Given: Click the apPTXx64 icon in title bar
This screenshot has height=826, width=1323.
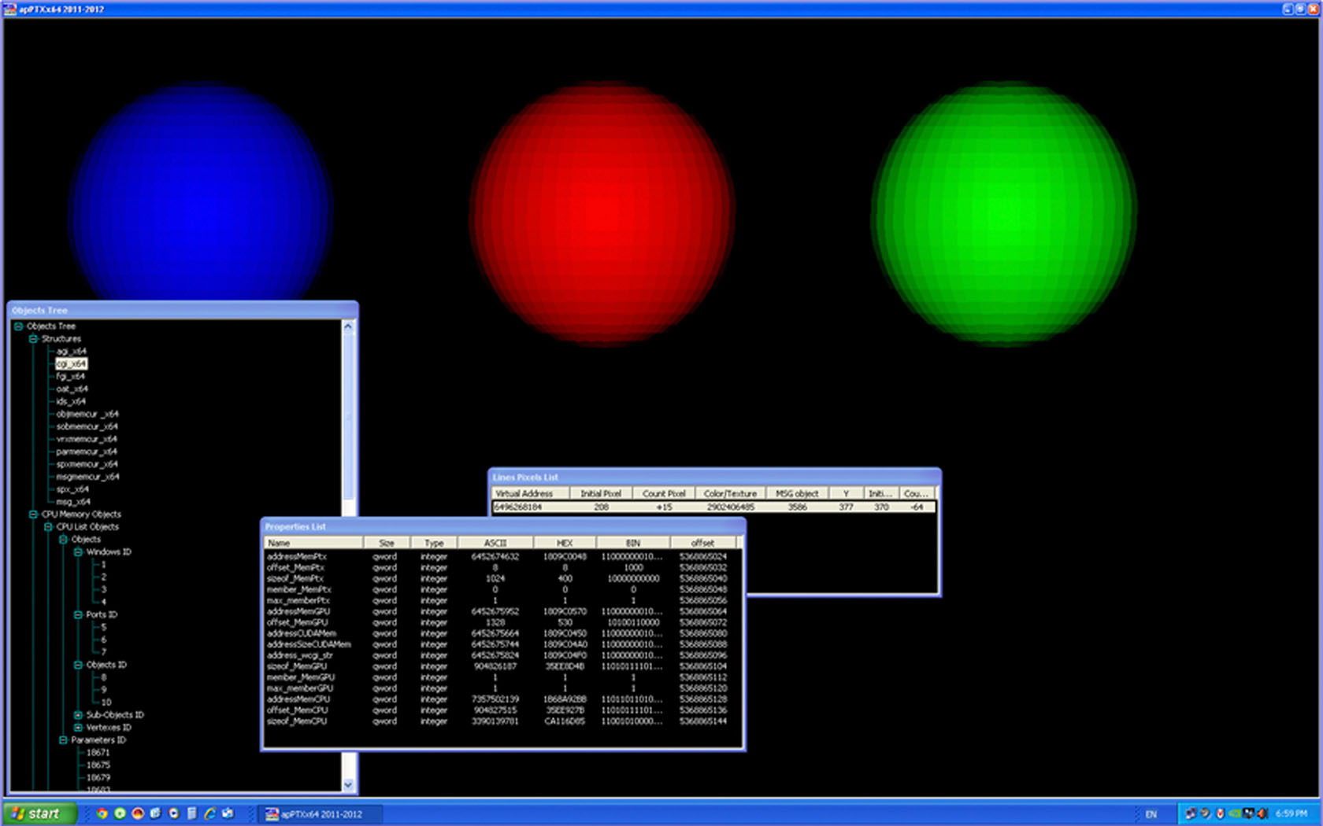Looking at the screenshot, I should [x=9, y=9].
